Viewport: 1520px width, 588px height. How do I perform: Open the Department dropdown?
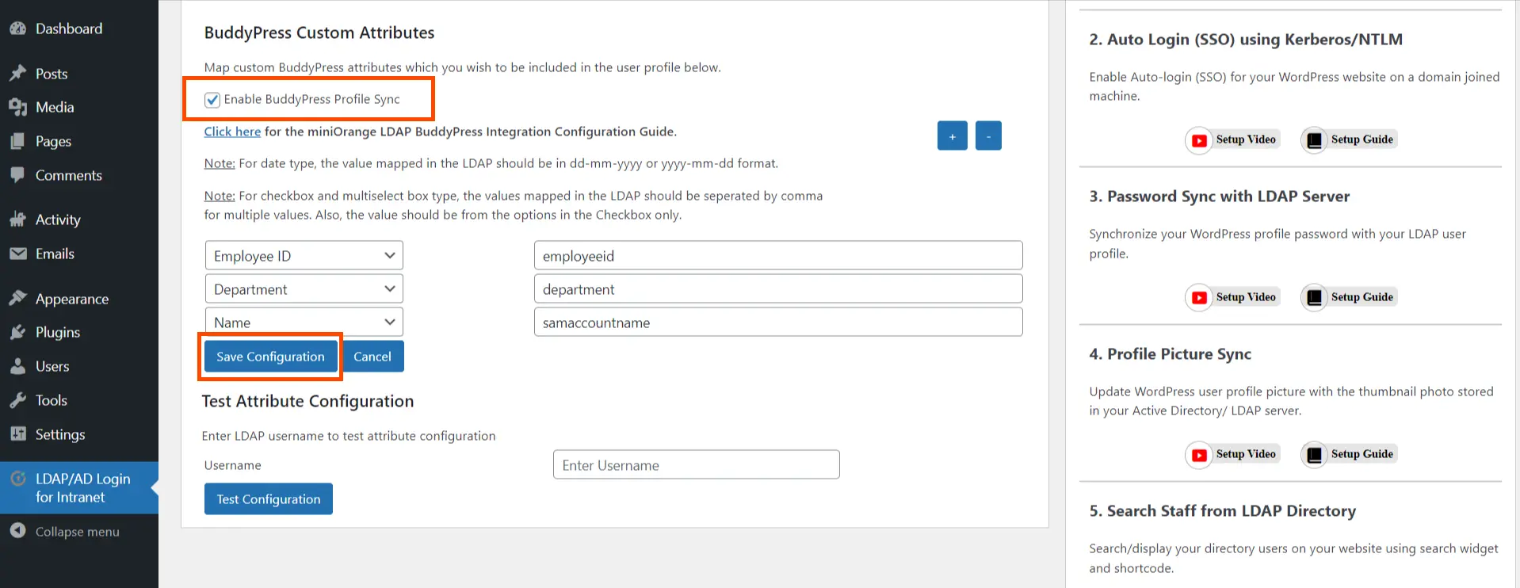click(304, 288)
